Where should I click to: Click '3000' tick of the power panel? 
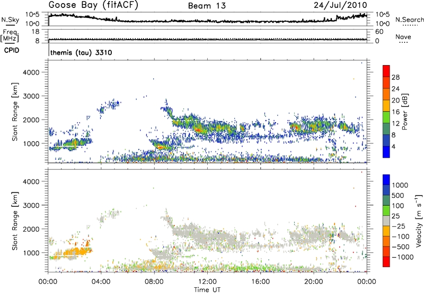pos(31,96)
